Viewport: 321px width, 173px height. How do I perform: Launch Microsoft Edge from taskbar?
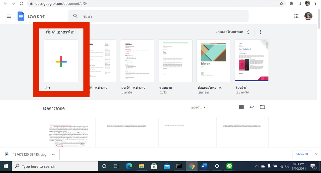click(x=129, y=166)
